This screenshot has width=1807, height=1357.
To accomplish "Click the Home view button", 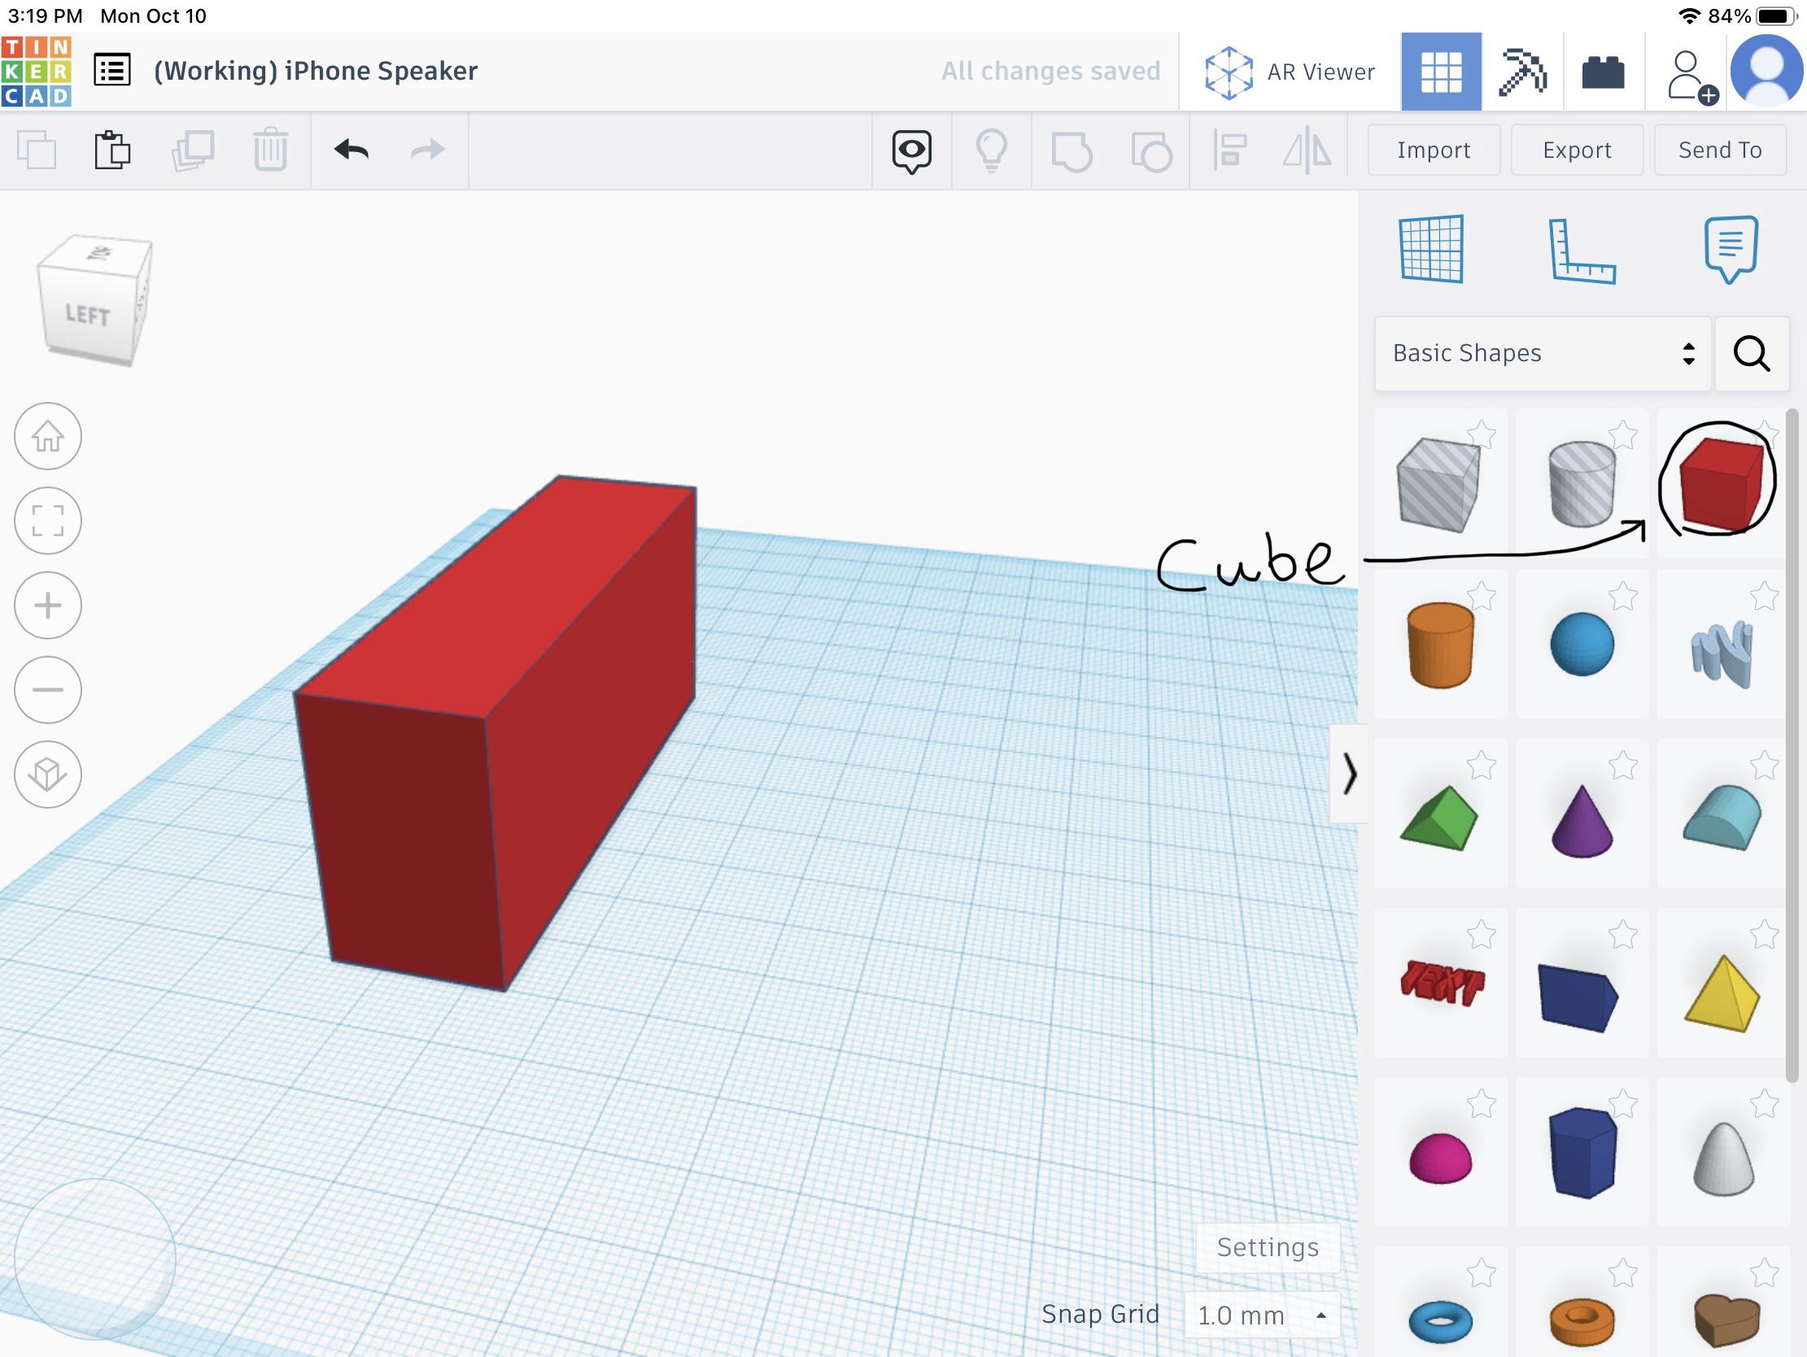I will [x=48, y=436].
